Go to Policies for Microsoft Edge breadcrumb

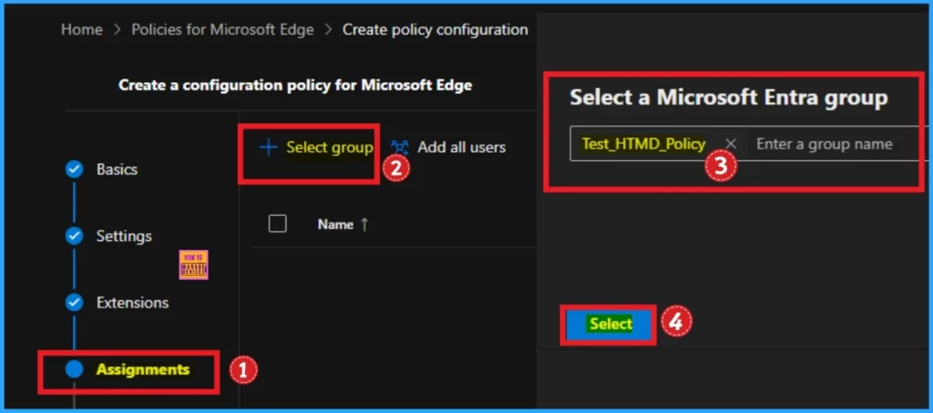click(x=222, y=30)
